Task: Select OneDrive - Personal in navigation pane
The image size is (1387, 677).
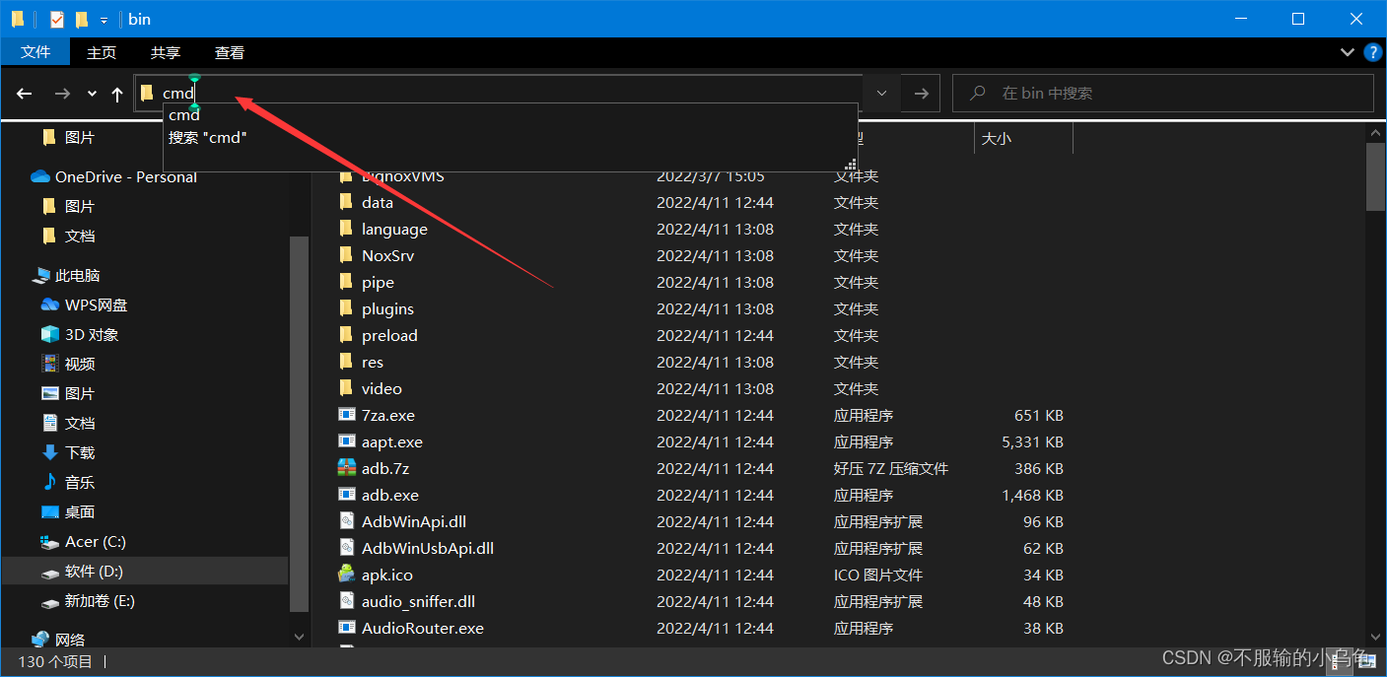Action: pyautogui.click(x=126, y=177)
